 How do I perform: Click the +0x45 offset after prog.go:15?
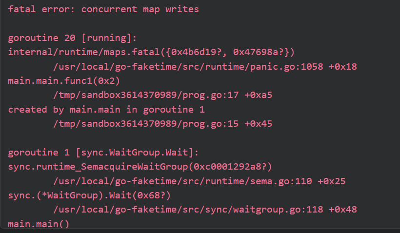[259, 124]
